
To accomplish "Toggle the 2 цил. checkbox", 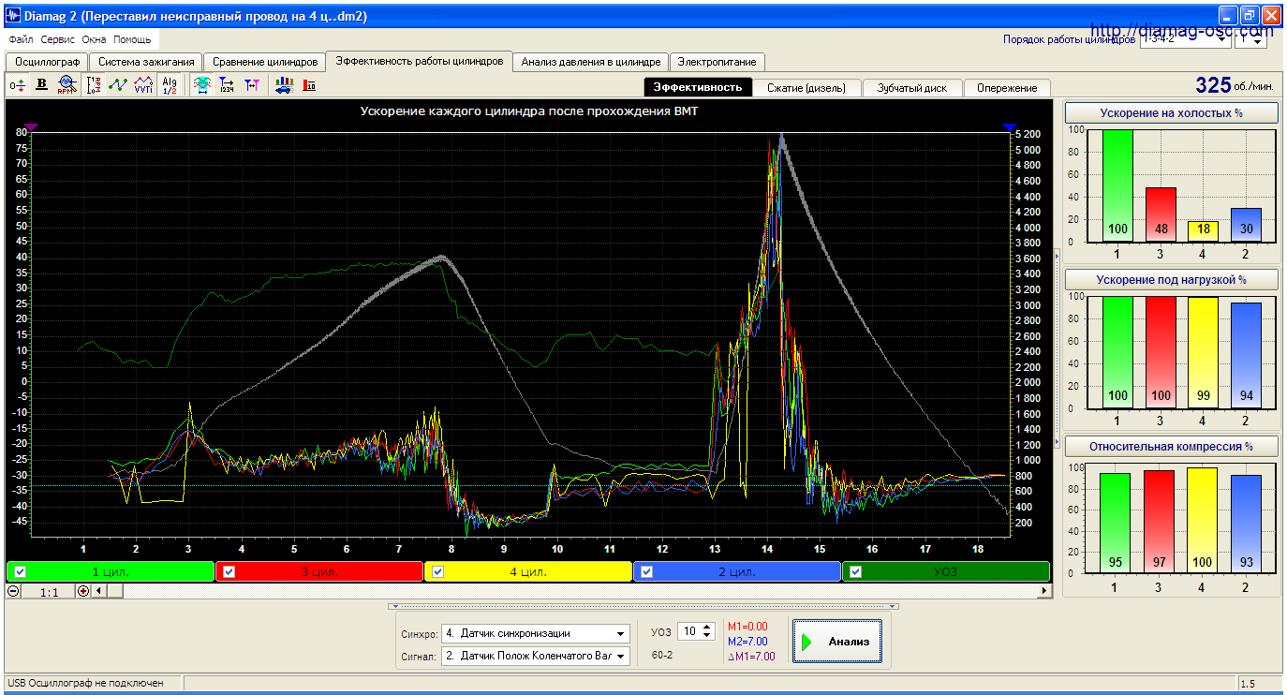I will [x=647, y=571].
